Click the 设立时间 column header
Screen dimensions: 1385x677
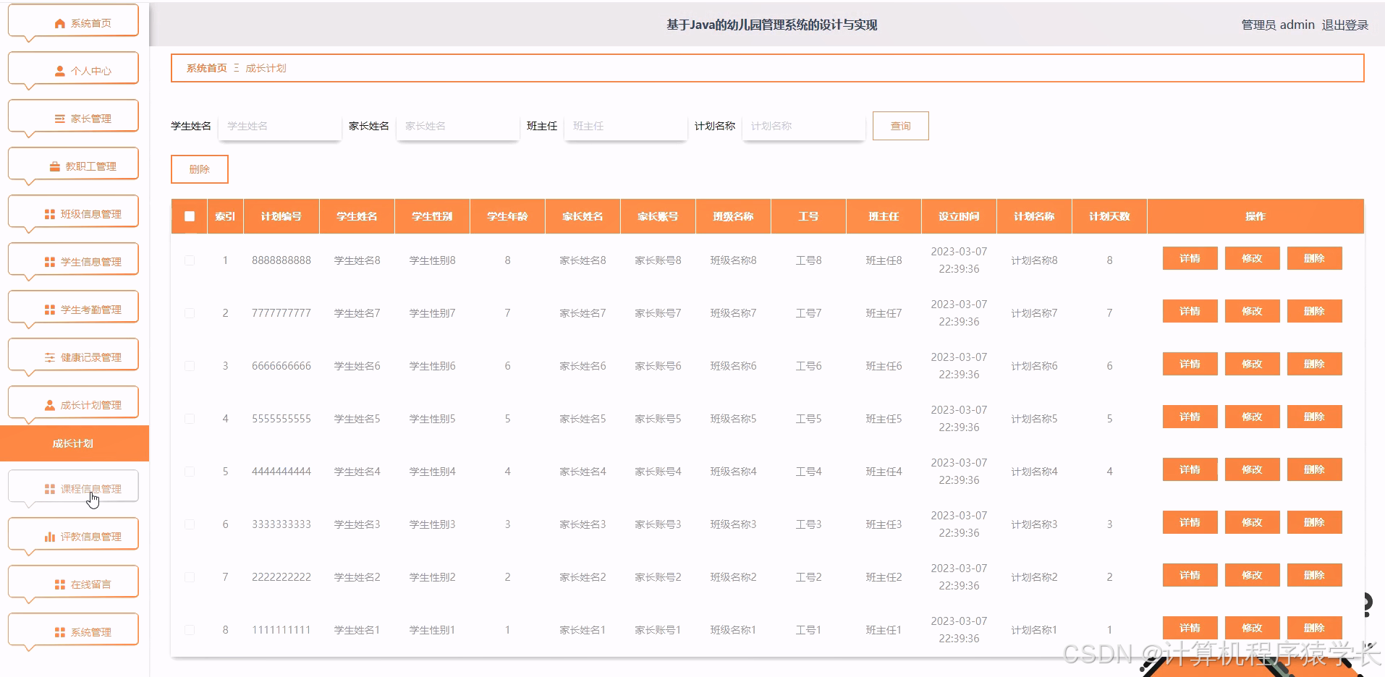pos(959,216)
